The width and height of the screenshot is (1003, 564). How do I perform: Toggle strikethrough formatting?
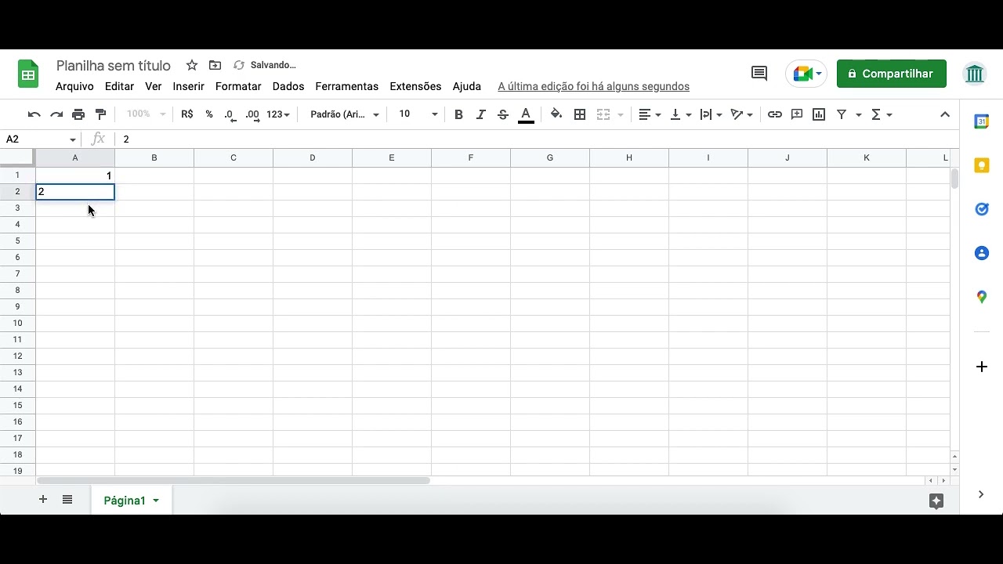(503, 114)
